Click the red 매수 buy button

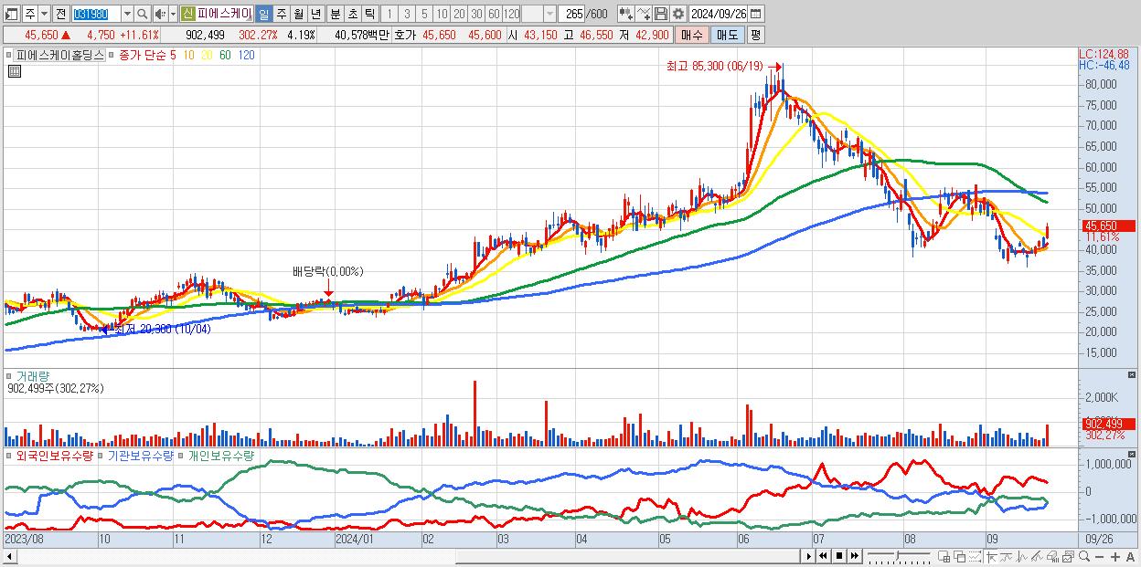click(692, 35)
